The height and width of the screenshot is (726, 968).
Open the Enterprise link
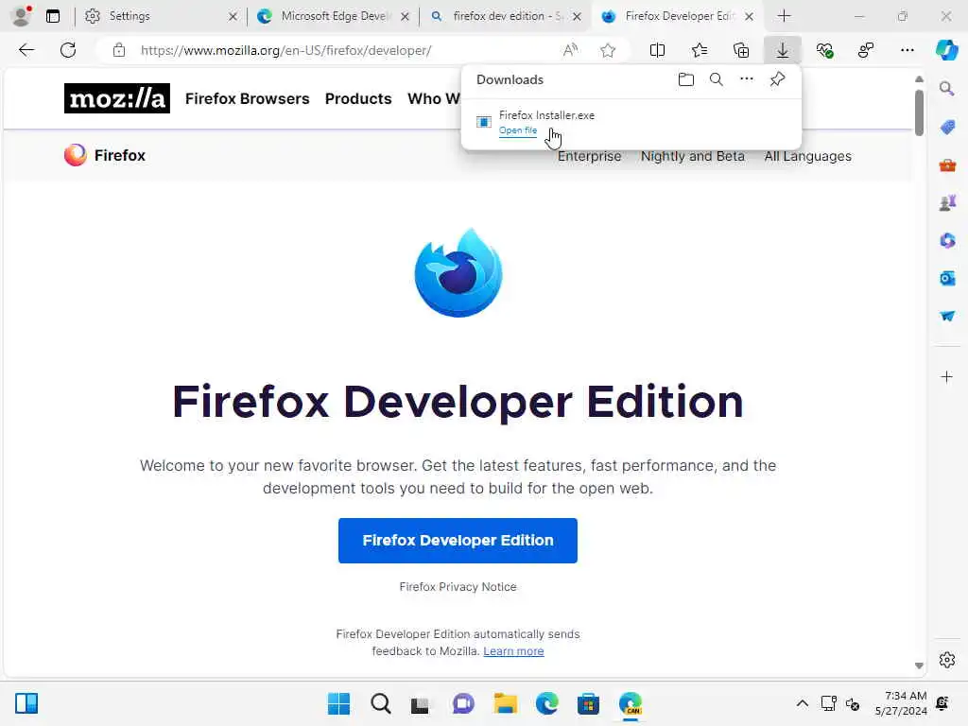589,156
